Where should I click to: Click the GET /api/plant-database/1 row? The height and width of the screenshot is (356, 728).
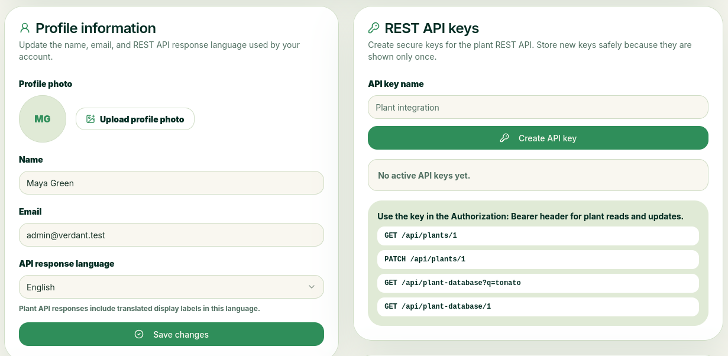point(538,306)
